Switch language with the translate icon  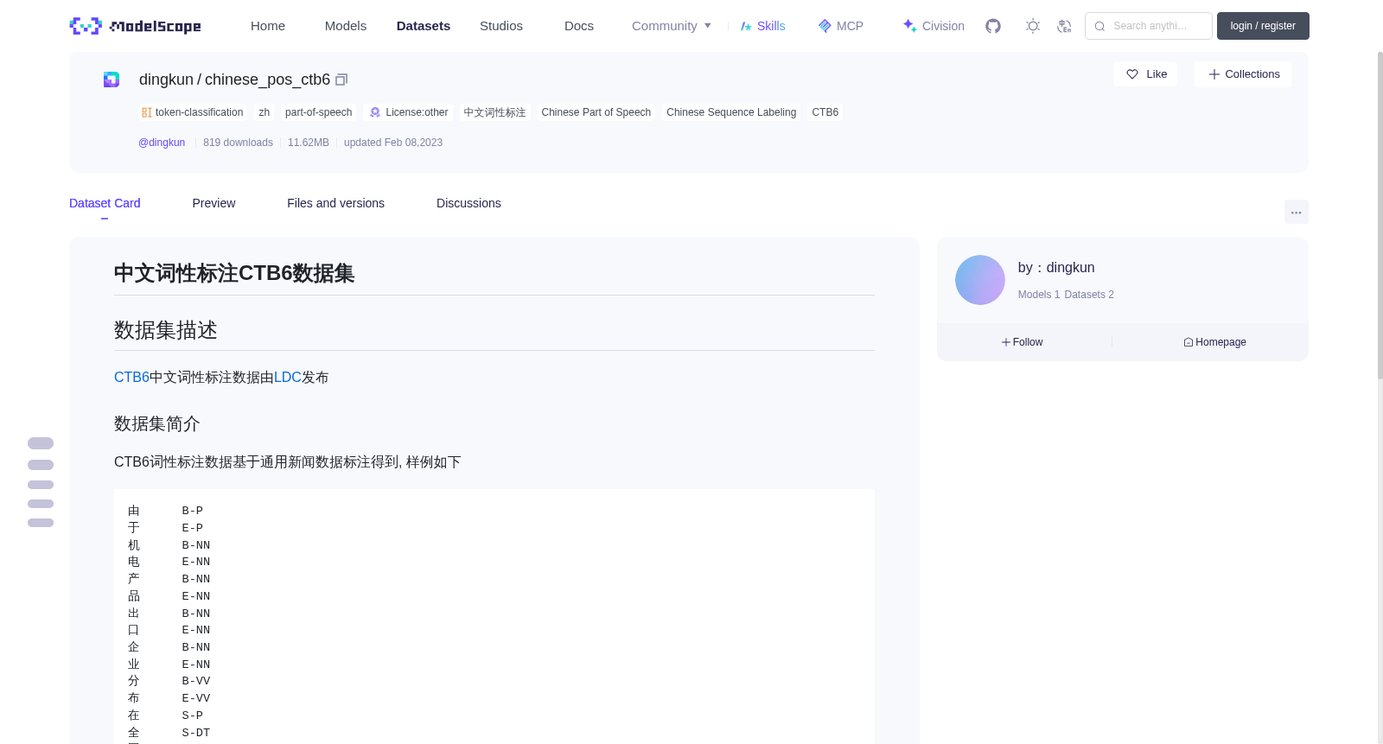click(1065, 26)
